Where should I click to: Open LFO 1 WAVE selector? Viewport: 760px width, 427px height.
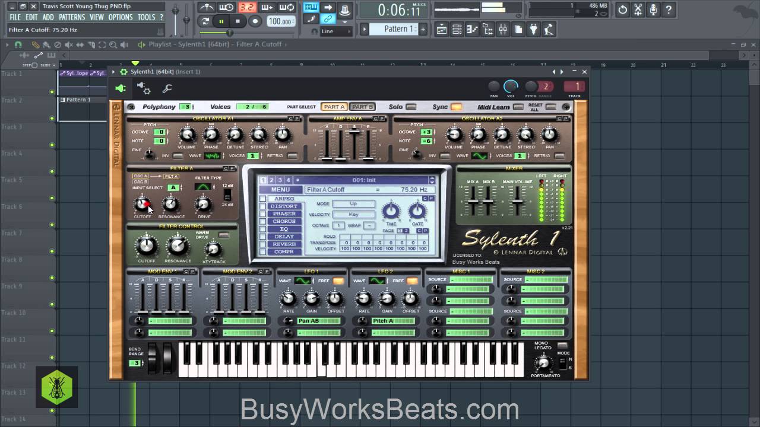click(303, 281)
